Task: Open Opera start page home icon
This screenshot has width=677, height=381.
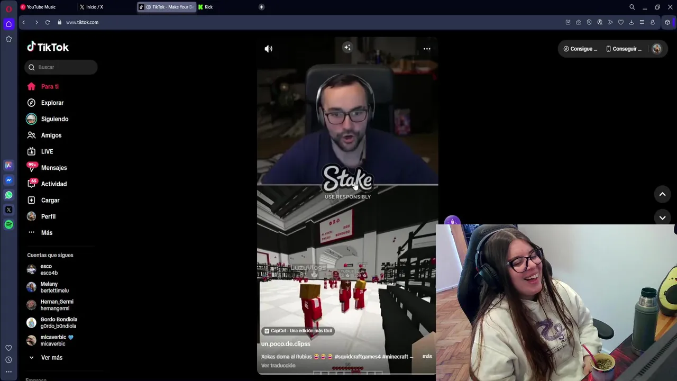Action: 8,24
